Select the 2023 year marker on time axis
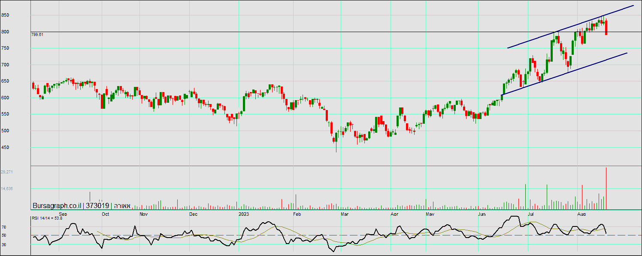The width and height of the screenshot is (642, 256). (x=244, y=213)
